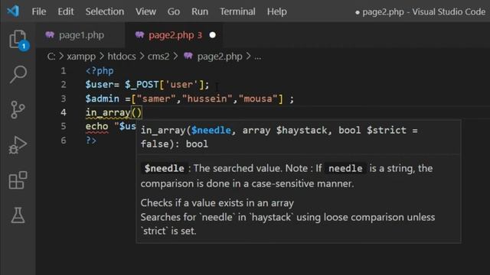Click the "samer" string in the array
This screenshot has height=275, width=490.
(156, 99)
